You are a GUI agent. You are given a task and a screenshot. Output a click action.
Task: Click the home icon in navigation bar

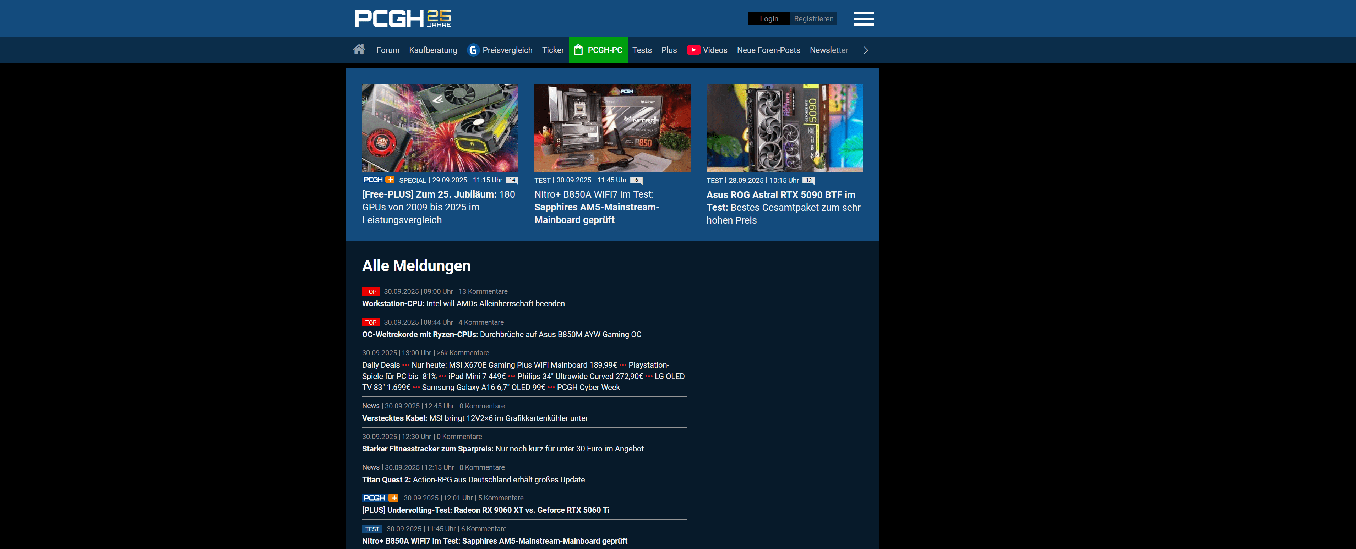pos(359,49)
